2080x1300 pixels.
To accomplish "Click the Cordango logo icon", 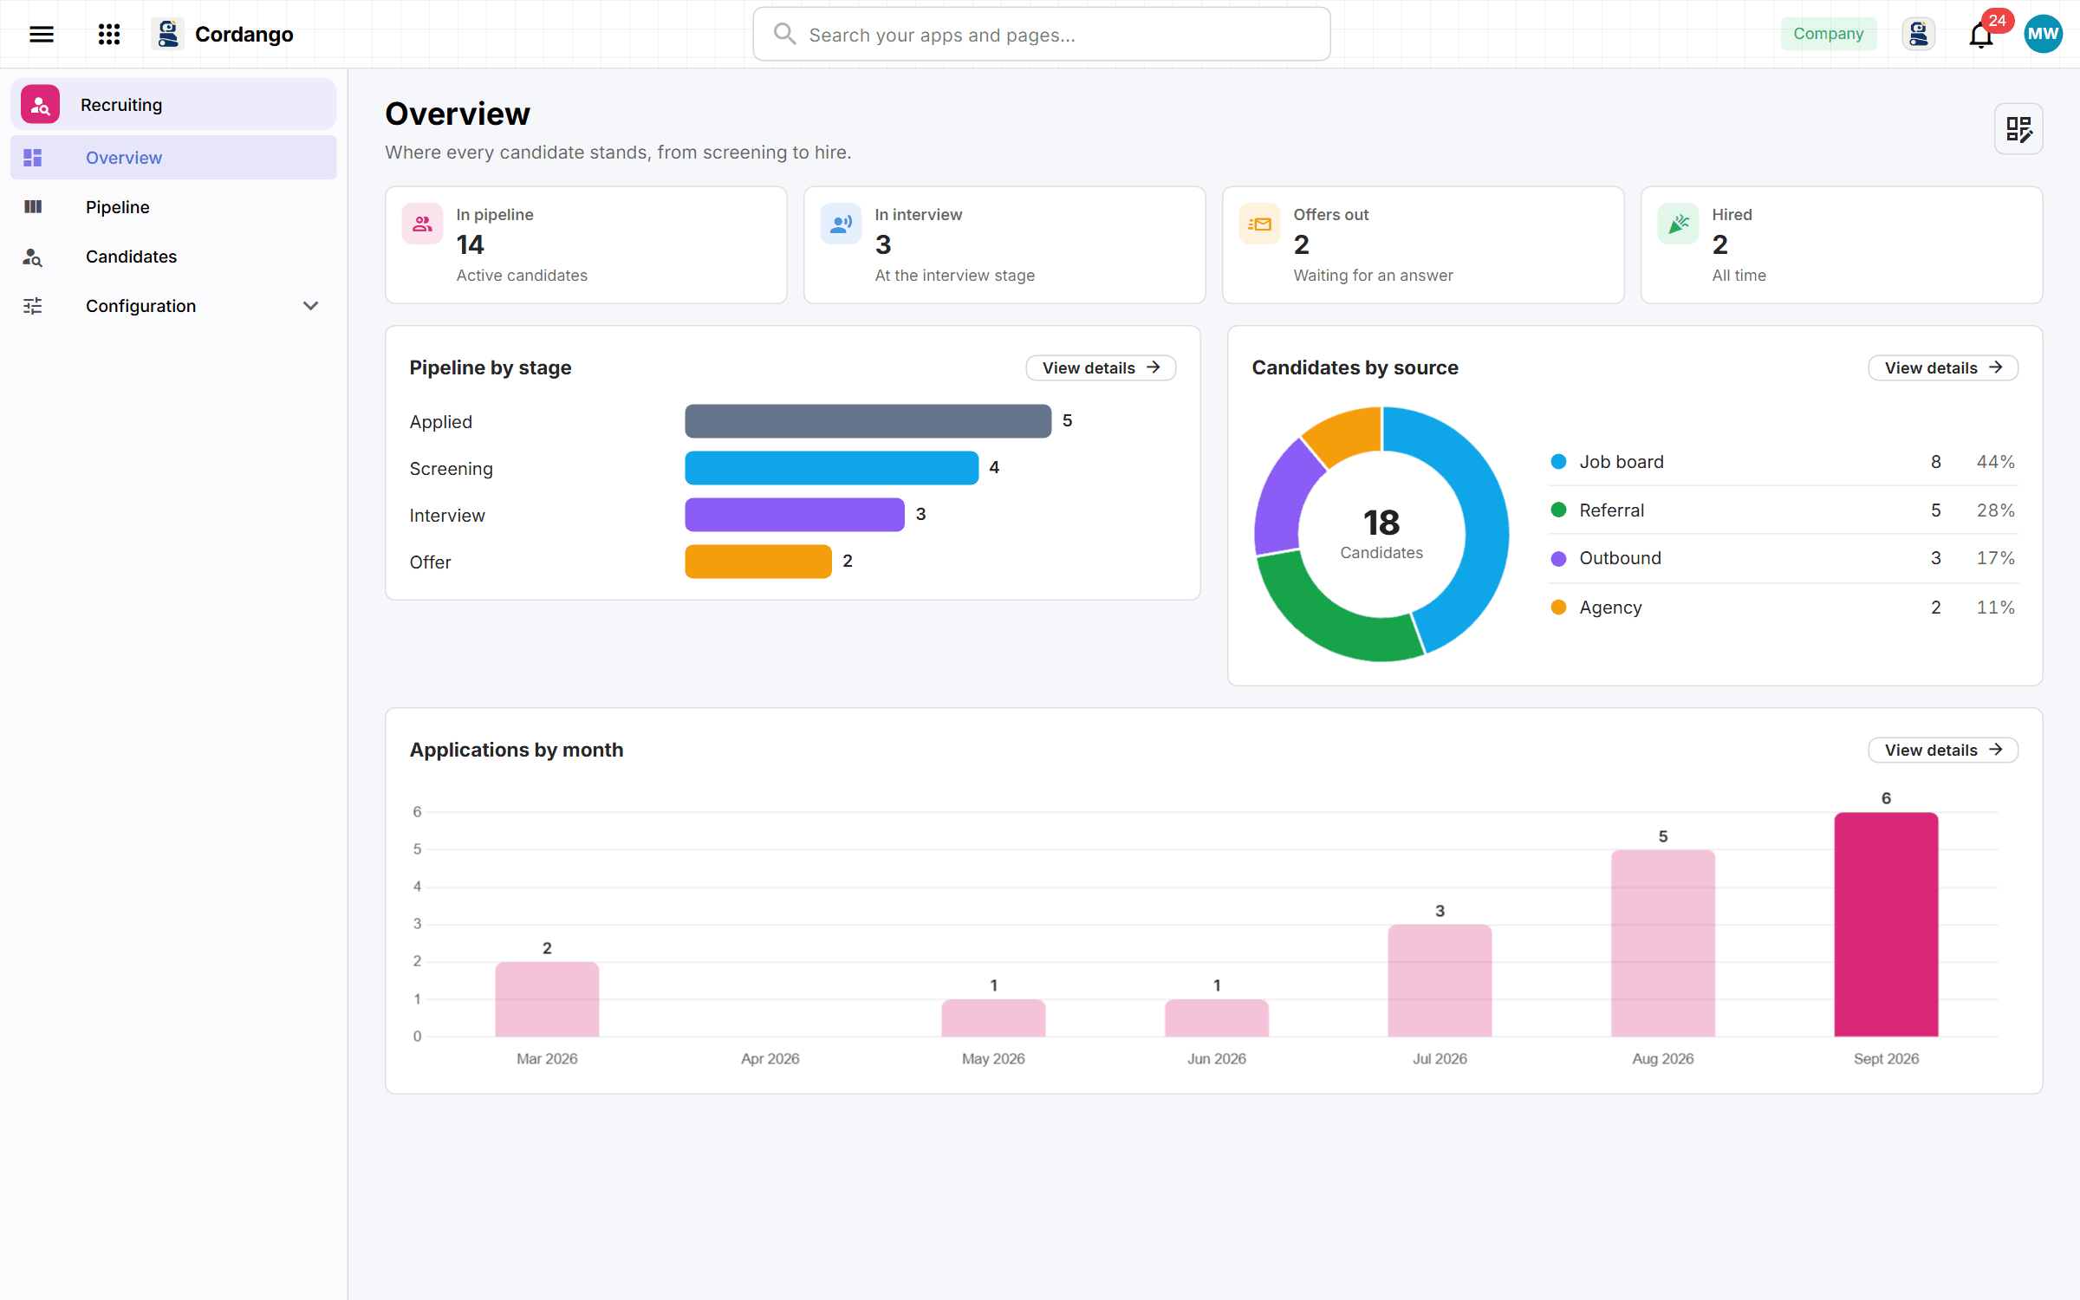I will point(167,34).
